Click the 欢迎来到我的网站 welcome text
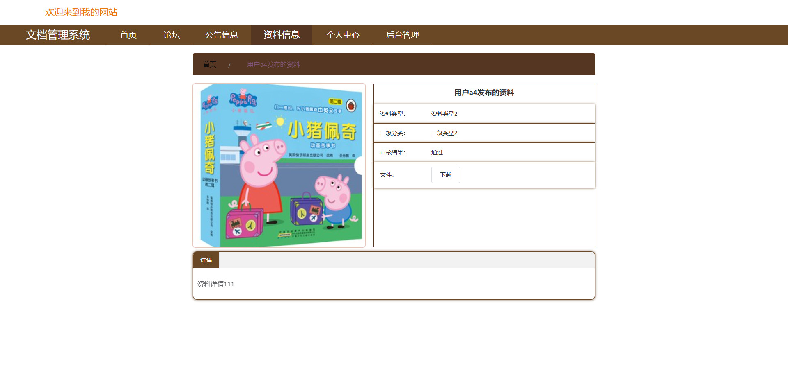788x373 pixels. [x=81, y=12]
